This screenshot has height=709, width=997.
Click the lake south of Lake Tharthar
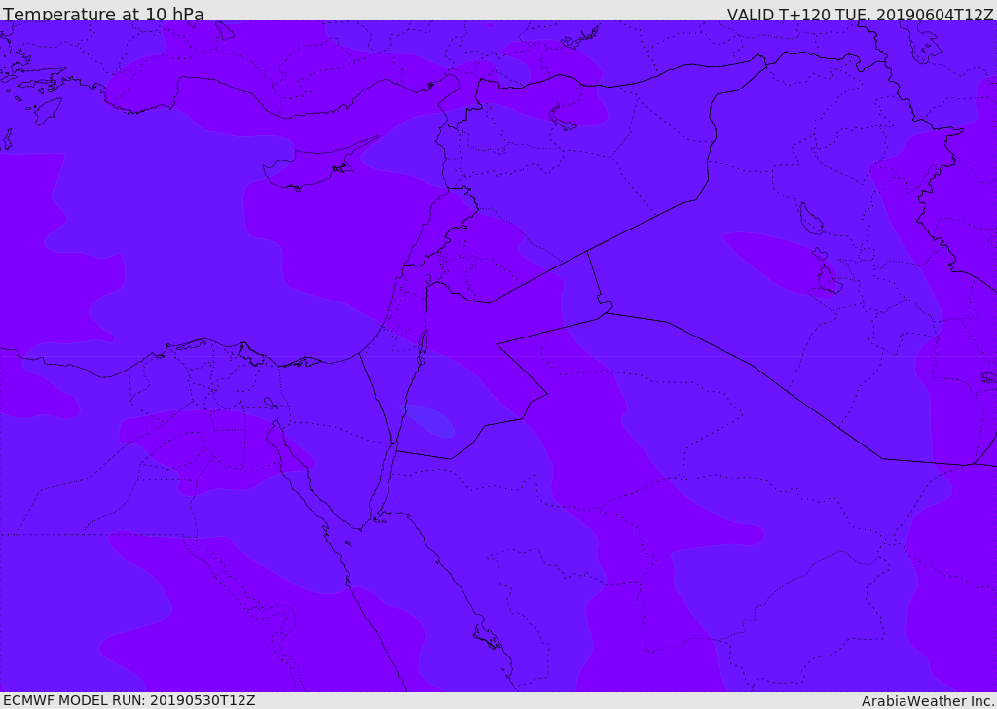[830, 279]
